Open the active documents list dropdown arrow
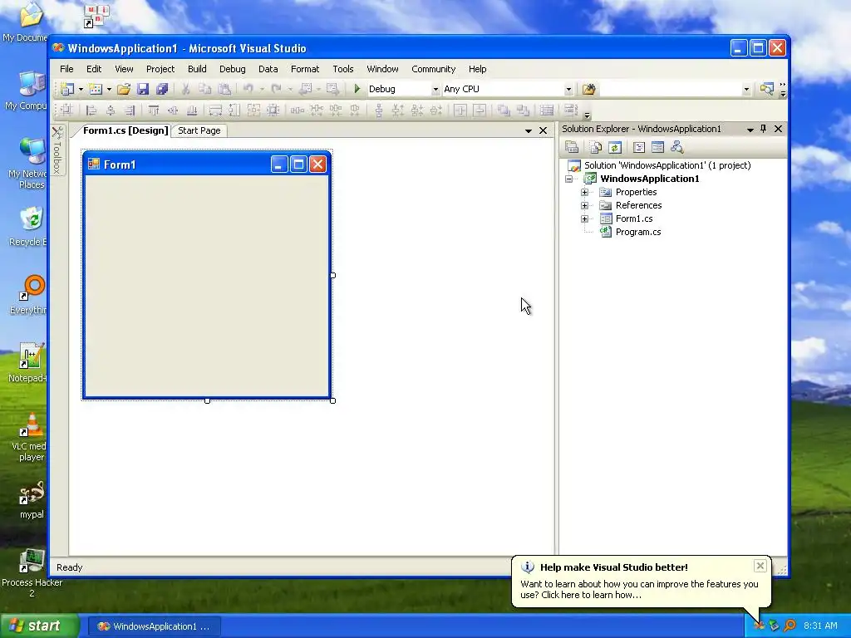This screenshot has width=851, height=638. coord(528,130)
